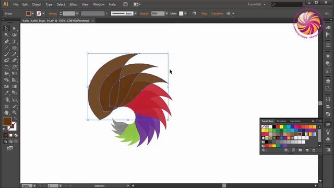The width and height of the screenshot is (334, 188).
Task: Select the Eraser tool
Action: [x=14, y=61]
